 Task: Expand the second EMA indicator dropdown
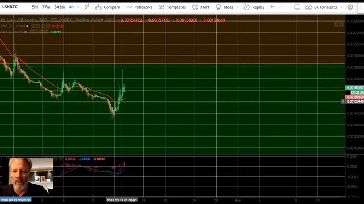(x=25, y=32)
